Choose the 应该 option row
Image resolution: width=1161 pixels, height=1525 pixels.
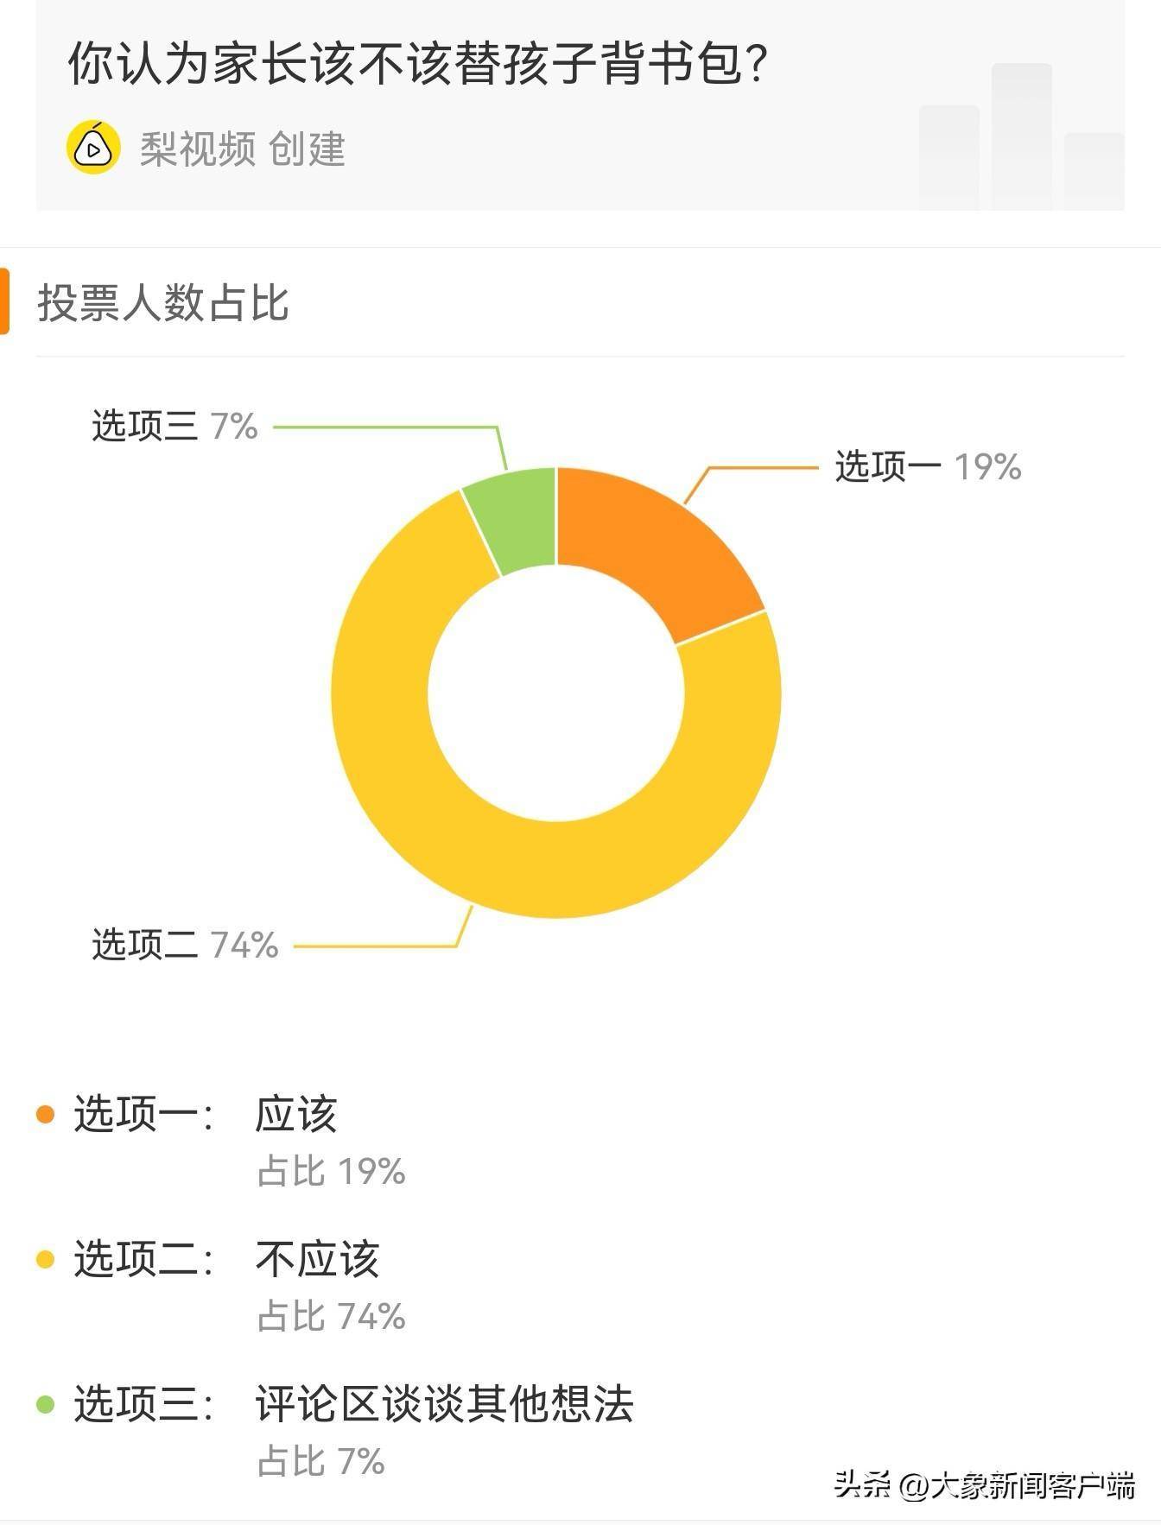(x=295, y=1114)
